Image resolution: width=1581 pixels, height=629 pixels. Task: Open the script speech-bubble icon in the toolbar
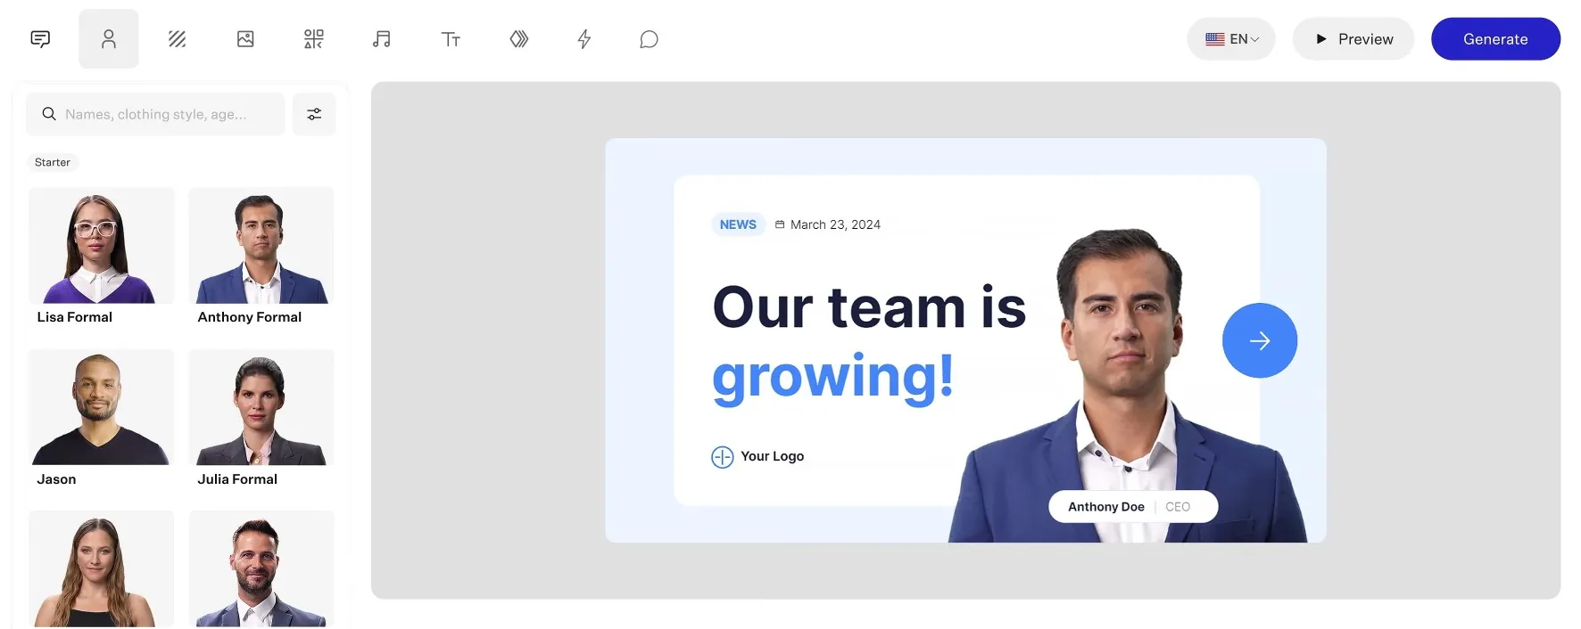pos(40,39)
